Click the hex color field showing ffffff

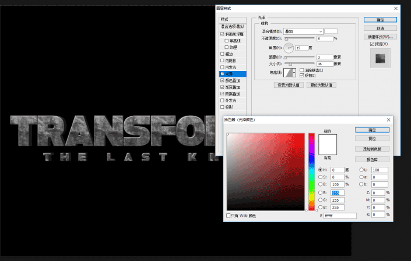point(340,216)
